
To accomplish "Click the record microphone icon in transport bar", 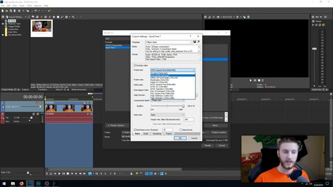I will 47,173.
